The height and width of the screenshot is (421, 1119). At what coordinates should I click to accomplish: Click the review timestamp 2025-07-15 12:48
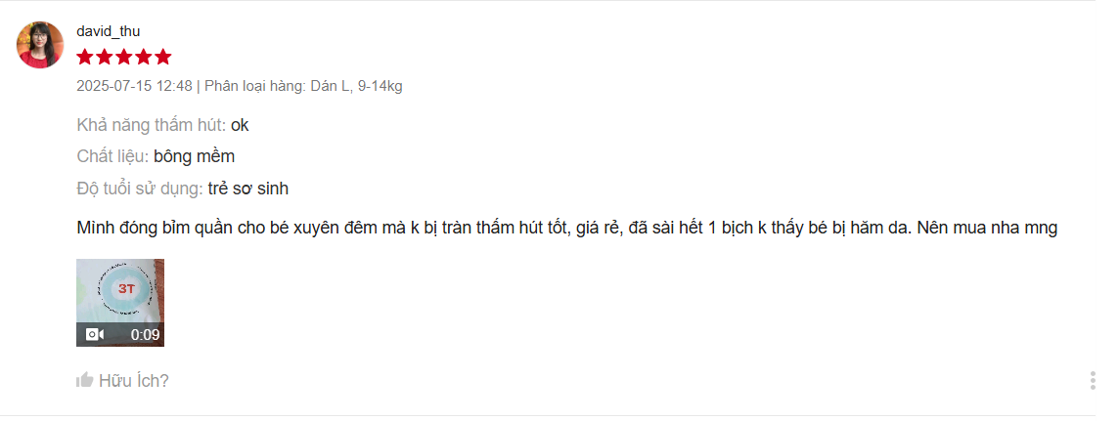(134, 86)
